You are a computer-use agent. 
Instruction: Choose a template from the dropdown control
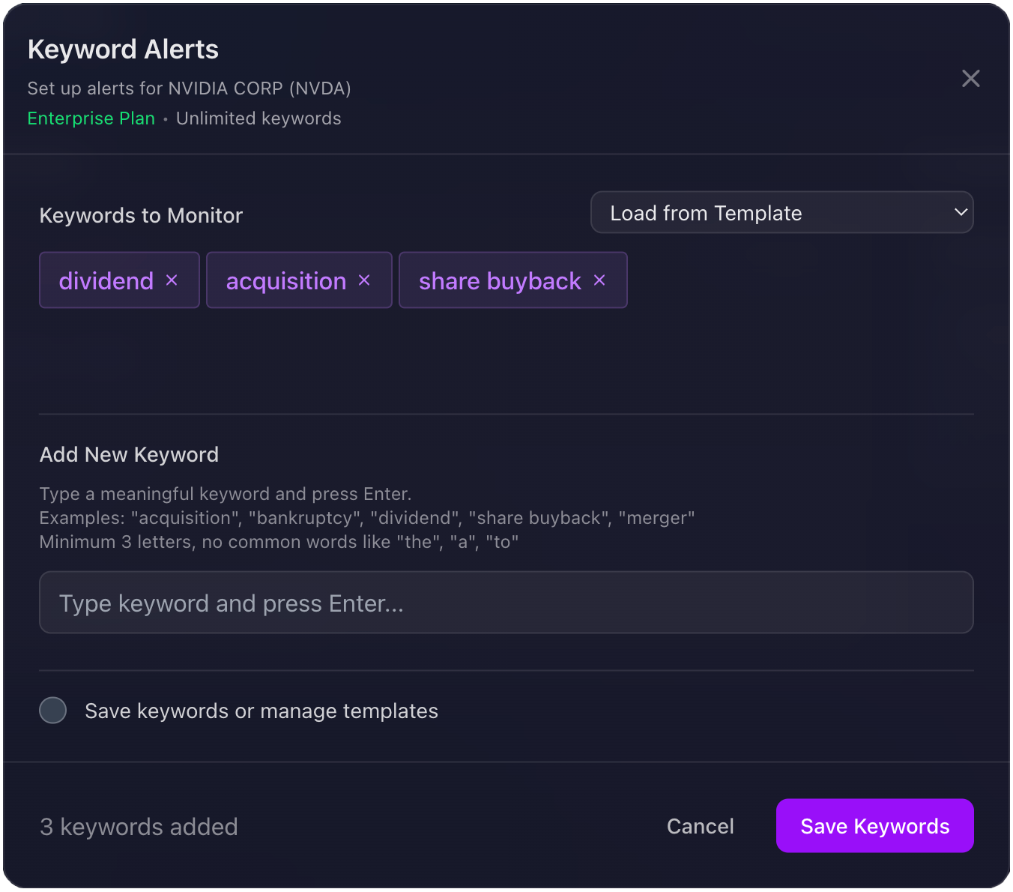782,212
